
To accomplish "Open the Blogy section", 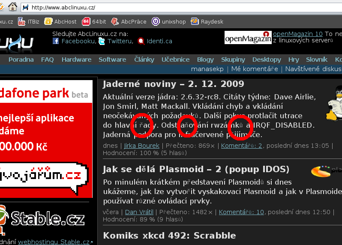I will (x=205, y=60).
